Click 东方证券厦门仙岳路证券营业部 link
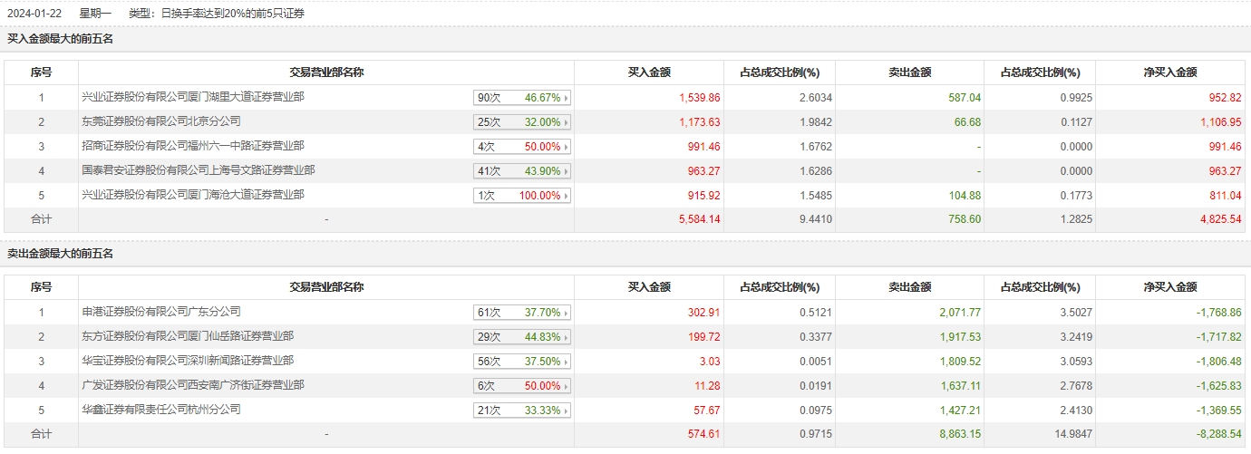Viewport: 1251px width, 454px height. pos(188,336)
